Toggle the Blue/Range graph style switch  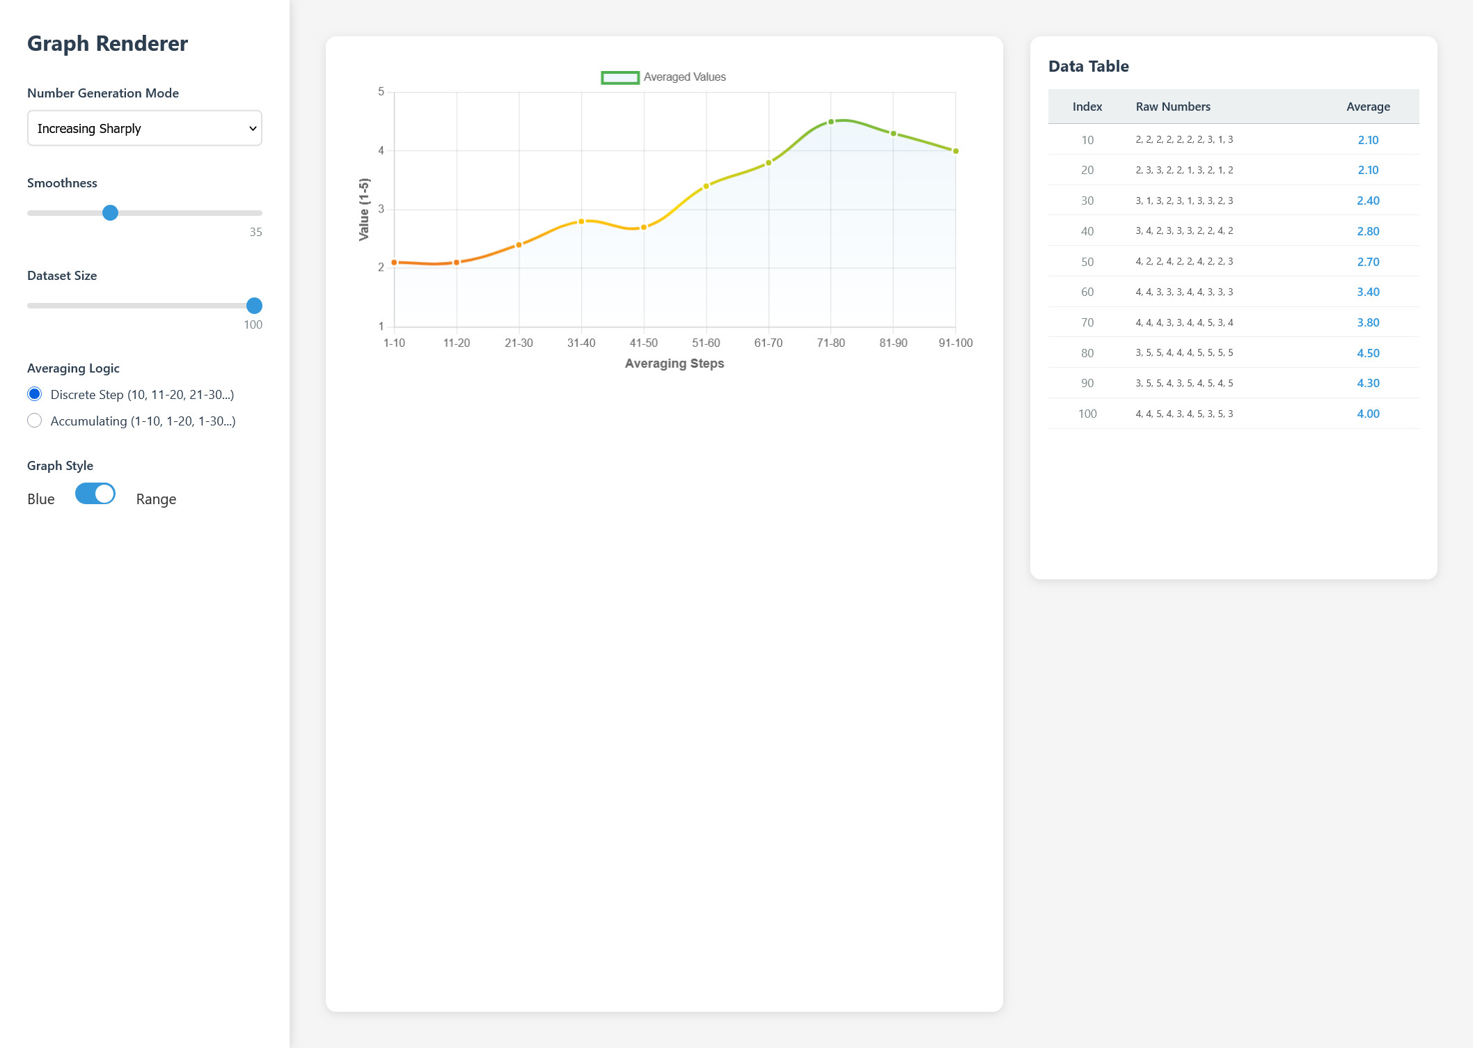click(x=95, y=494)
